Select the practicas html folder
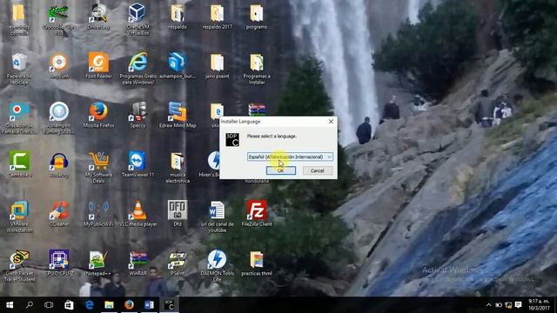The width and height of the screenshot is (557, 313). pyautogui.click(x=257, y=263)
